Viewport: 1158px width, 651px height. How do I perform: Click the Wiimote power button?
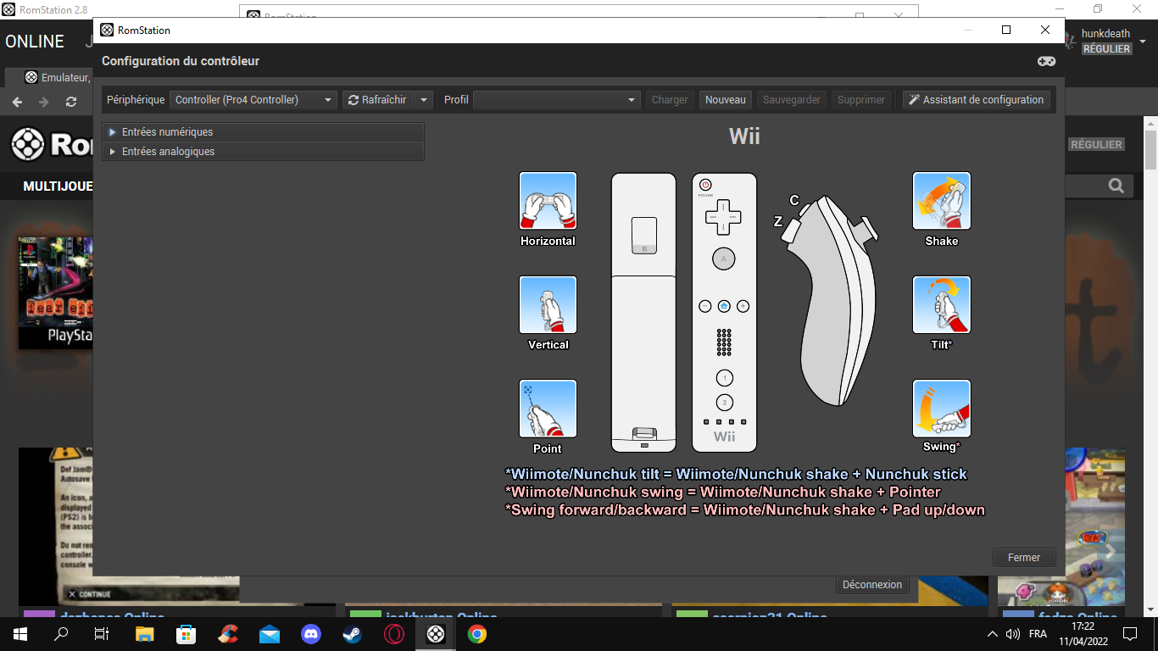(x=705, y=185)
